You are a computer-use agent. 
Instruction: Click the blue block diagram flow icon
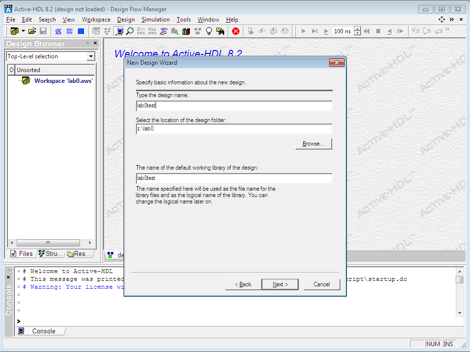164,31
